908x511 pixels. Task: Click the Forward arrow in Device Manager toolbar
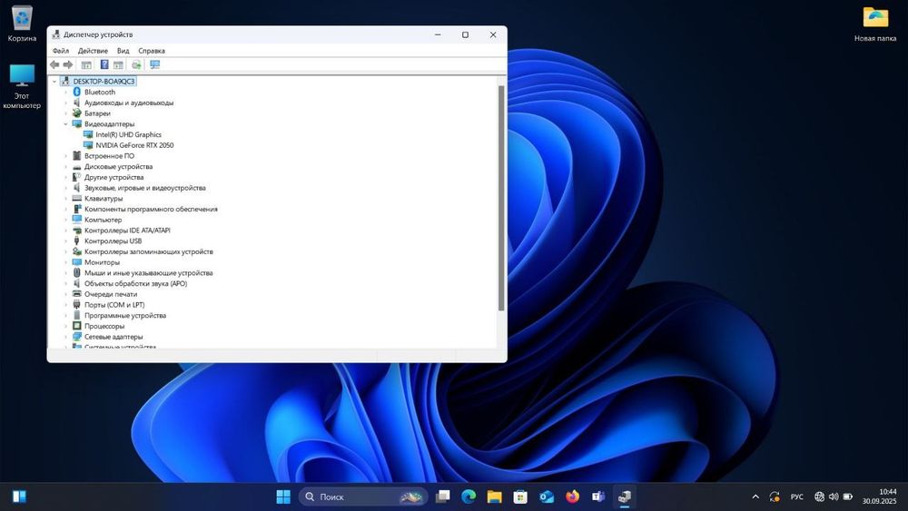tap(68, 65)
